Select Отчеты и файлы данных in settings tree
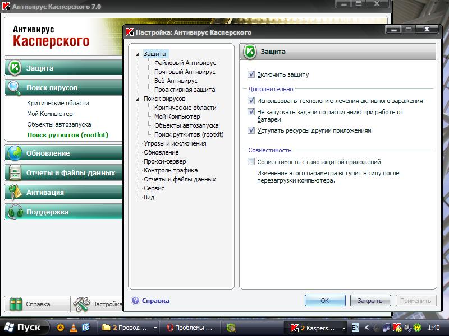The height and width of the screenshot is (336, 449). [180, 179]
